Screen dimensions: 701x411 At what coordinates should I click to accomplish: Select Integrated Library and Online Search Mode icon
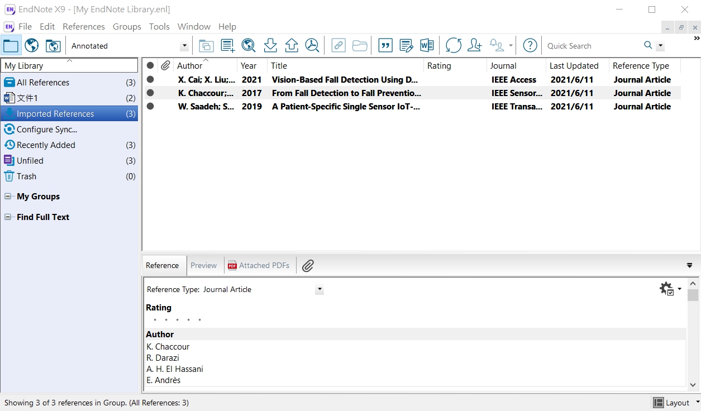[53, 46]
